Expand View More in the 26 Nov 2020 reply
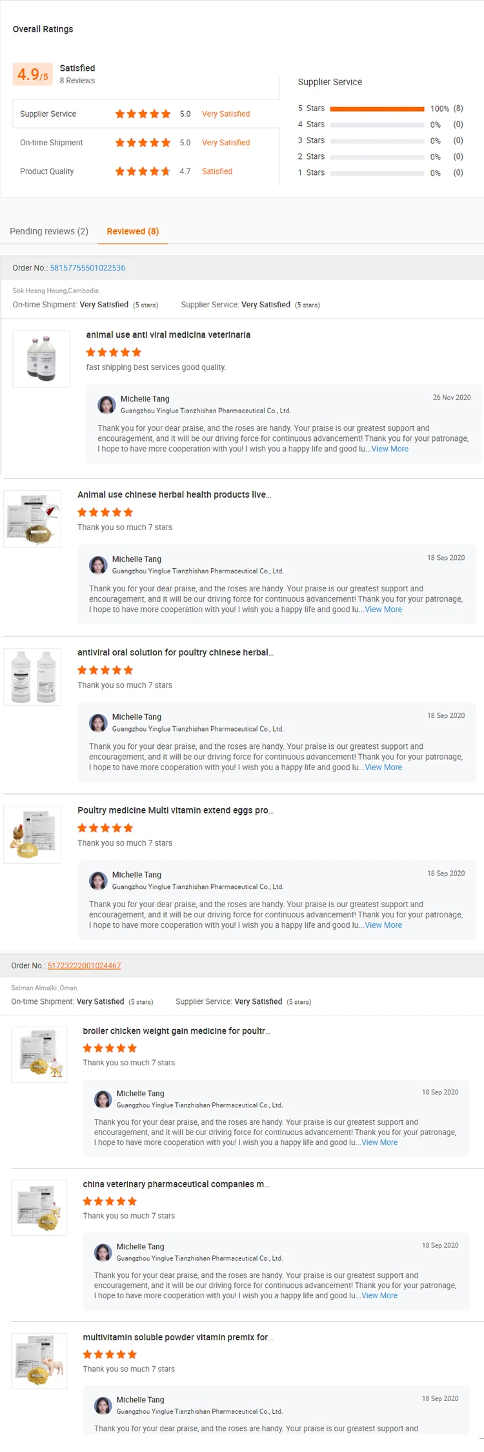Image resolution: width=484 pixels, height=1452 pixels. (x=390, y=449)
